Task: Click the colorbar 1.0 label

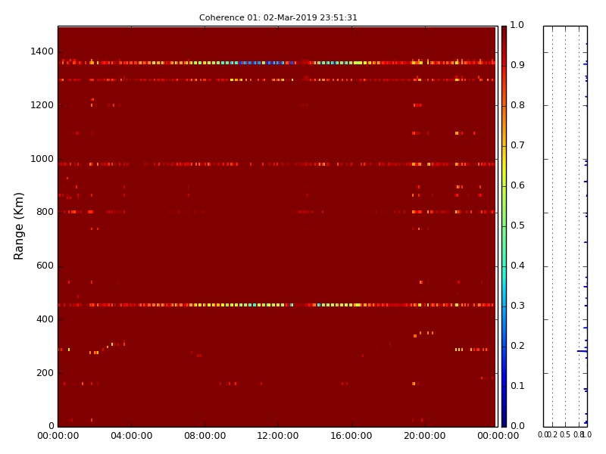Action: [x=517, y=25]
